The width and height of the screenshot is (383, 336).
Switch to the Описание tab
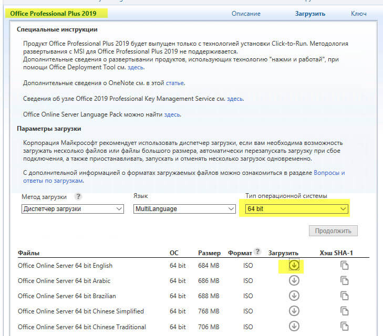click(246, 14)
